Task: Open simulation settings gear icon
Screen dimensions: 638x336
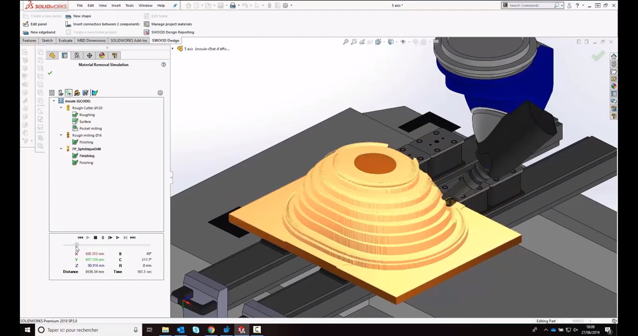Action: [x=160, y=93]
